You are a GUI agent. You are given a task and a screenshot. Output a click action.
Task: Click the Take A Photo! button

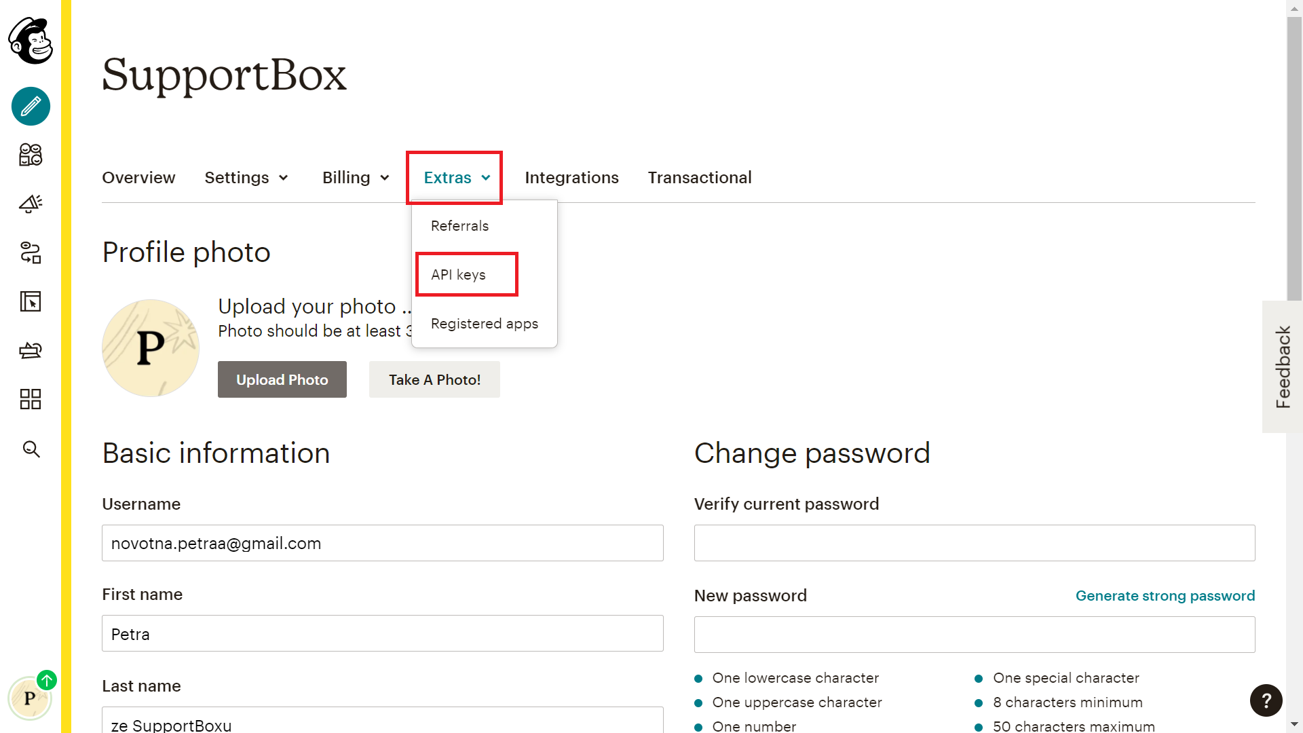434,379
